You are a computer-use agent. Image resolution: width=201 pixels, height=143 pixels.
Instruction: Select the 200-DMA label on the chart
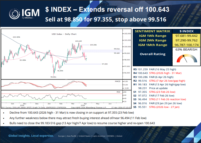16,37
